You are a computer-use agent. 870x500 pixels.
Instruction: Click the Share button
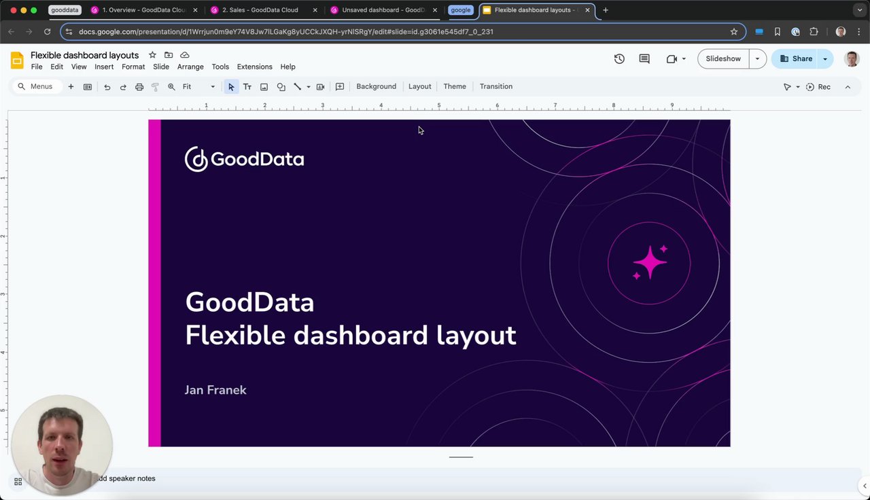[796, 59]
